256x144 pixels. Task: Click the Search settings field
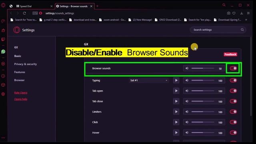click(218, 30)
